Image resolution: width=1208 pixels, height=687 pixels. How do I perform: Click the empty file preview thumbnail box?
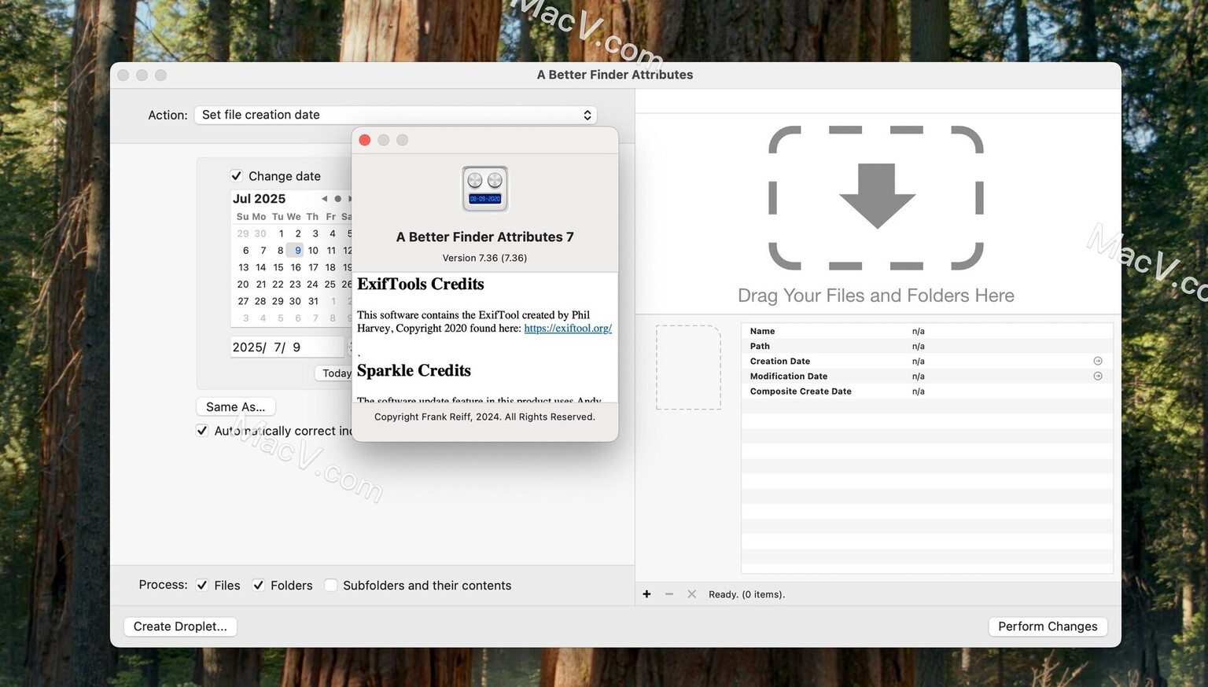tap(688, 367)
